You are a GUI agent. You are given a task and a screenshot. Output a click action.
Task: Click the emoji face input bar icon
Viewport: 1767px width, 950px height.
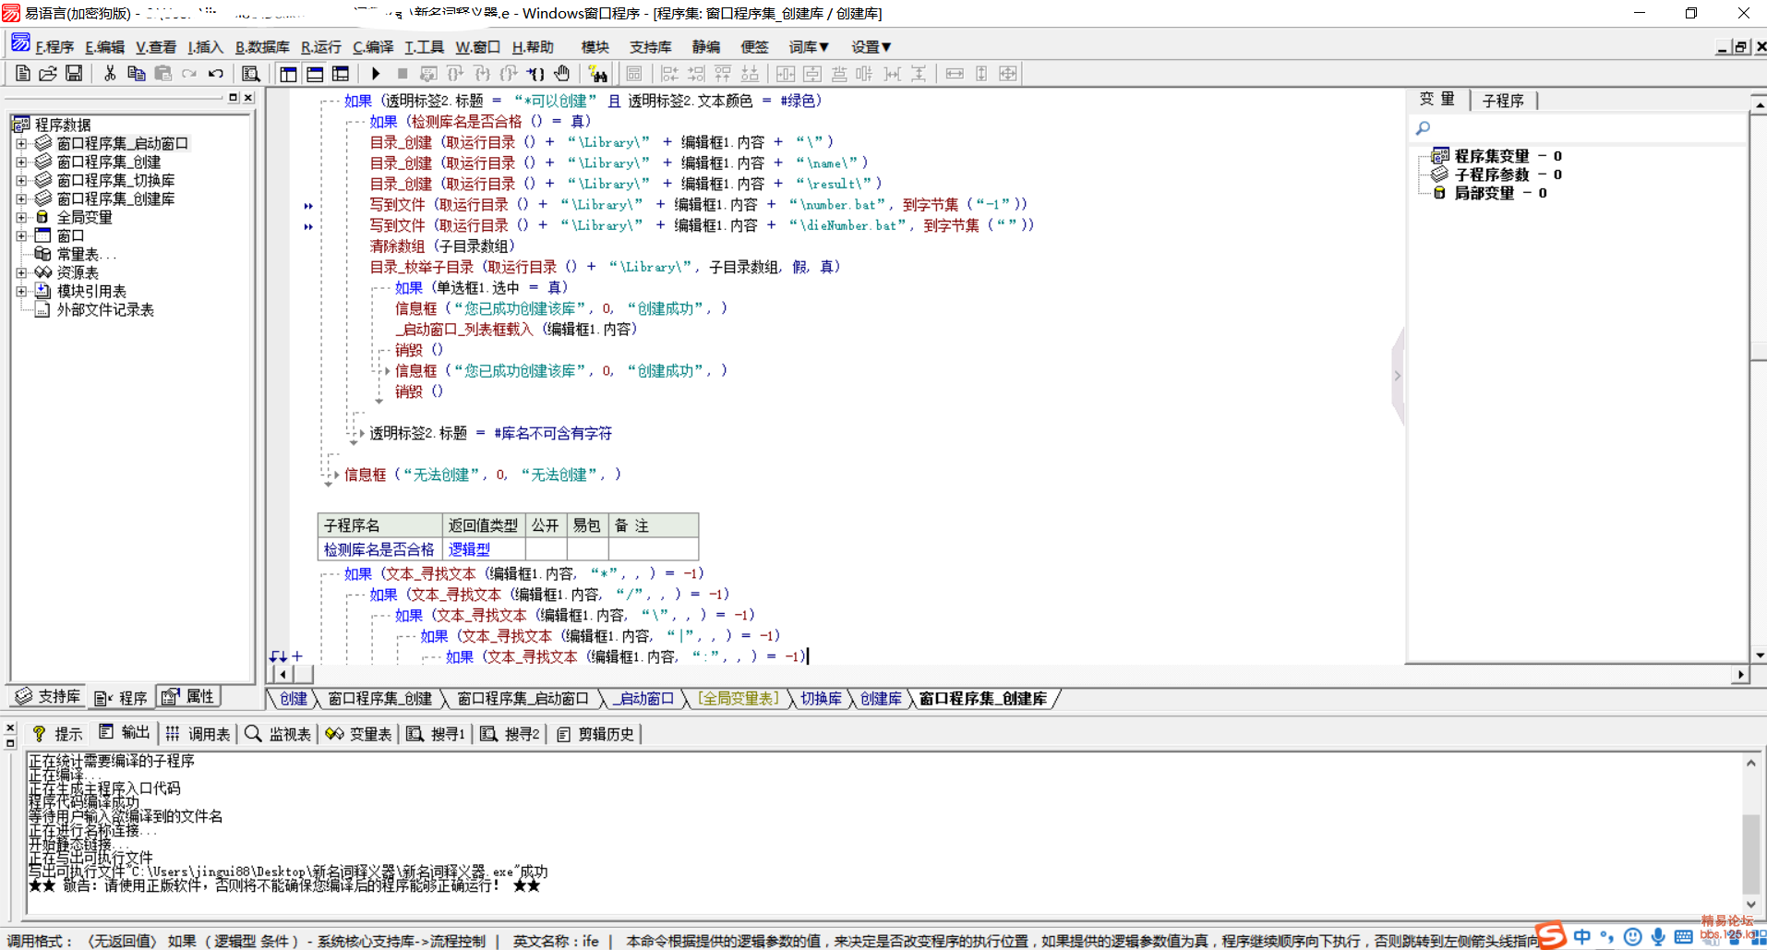tap(1633, 936)
